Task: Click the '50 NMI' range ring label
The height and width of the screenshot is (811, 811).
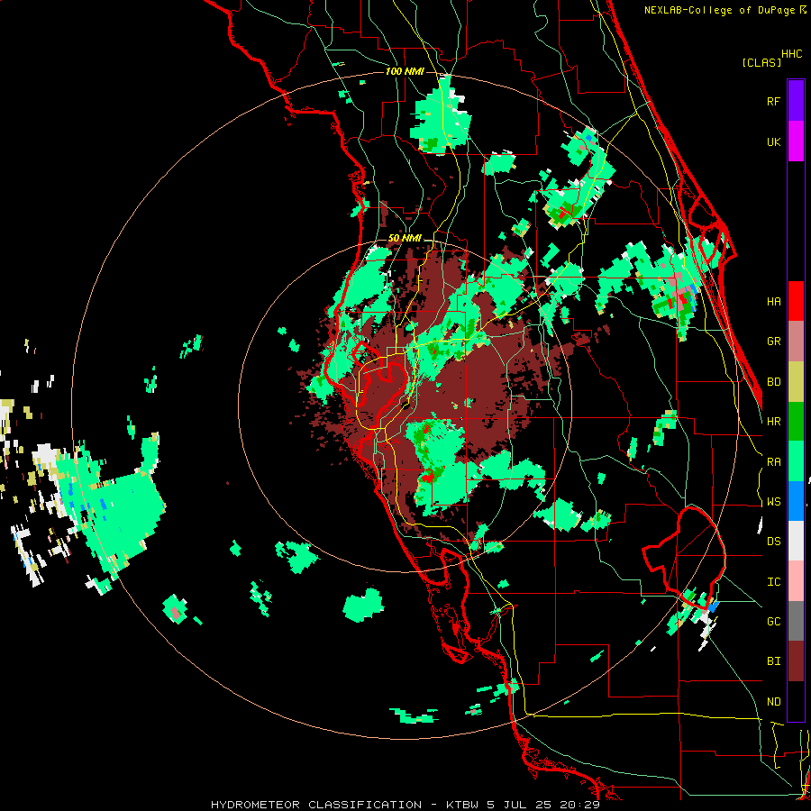Action: 405,238
